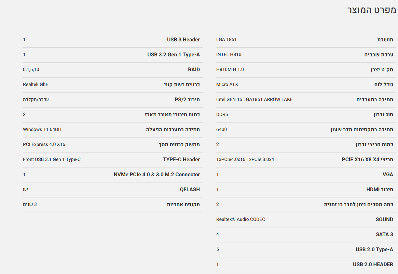This screenshot has height=274, width=398.
Task: Click the Realtek® Audio CODEC value
Action: (241, 219)
